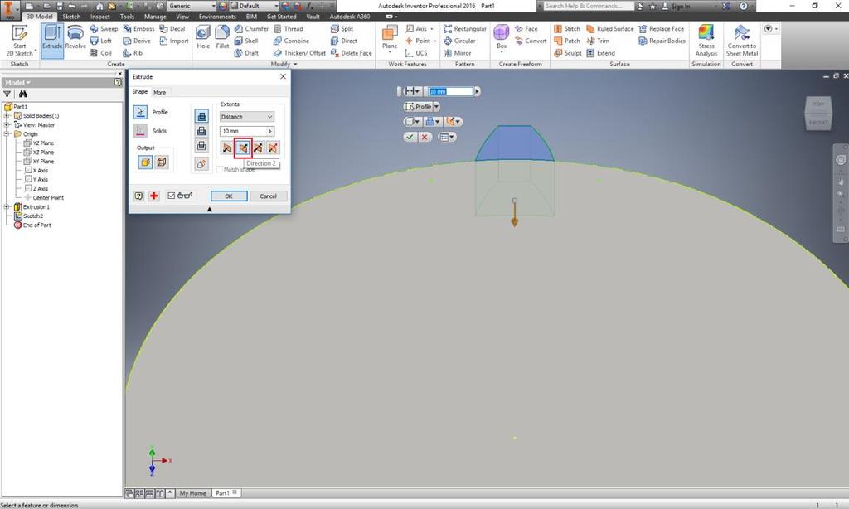Open the Default appearance dropdown
The width and height of the screenshot is (849, 509).
point(255,6)
